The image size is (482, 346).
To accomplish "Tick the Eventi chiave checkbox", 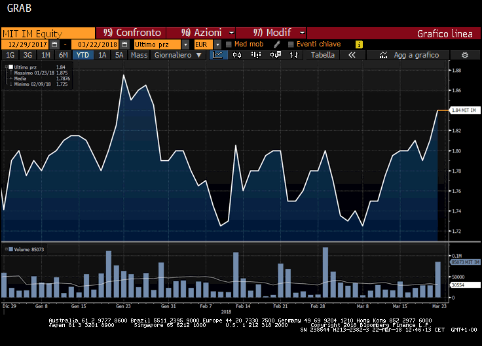I will pyautogui.click(x=289, y=44).
